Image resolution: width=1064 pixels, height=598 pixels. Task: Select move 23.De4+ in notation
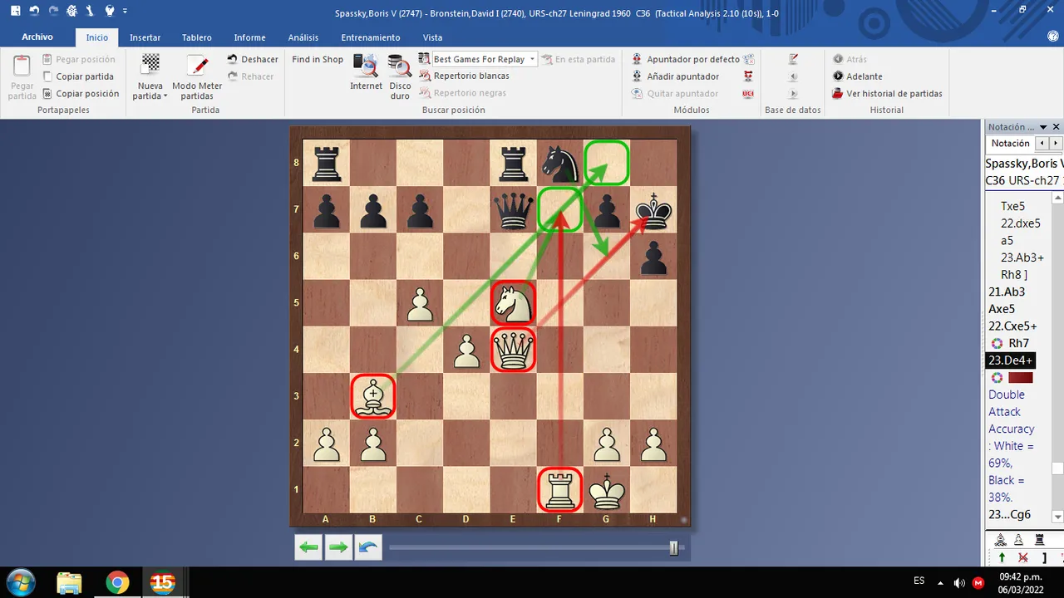pyautogui.click(x=1011, y=360)
